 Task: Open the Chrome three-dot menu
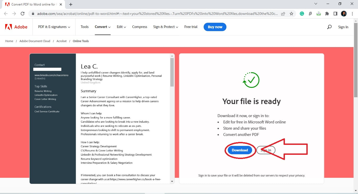tap(352, 14)
